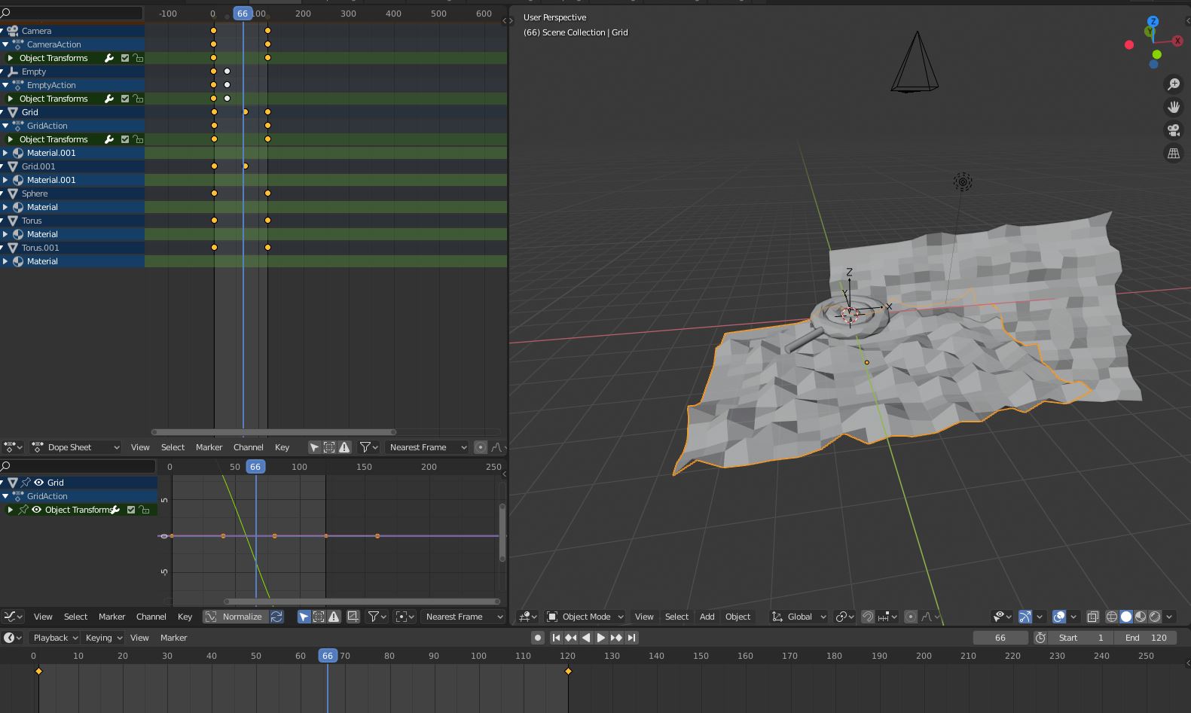This screenshot has height=713, width=1191.
Task: Click the pan hand icon in viewport
Action: (x=1173, y=107)
